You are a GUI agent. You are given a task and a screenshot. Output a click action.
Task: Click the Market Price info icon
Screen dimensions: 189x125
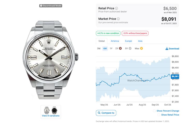tap(118, 19)
